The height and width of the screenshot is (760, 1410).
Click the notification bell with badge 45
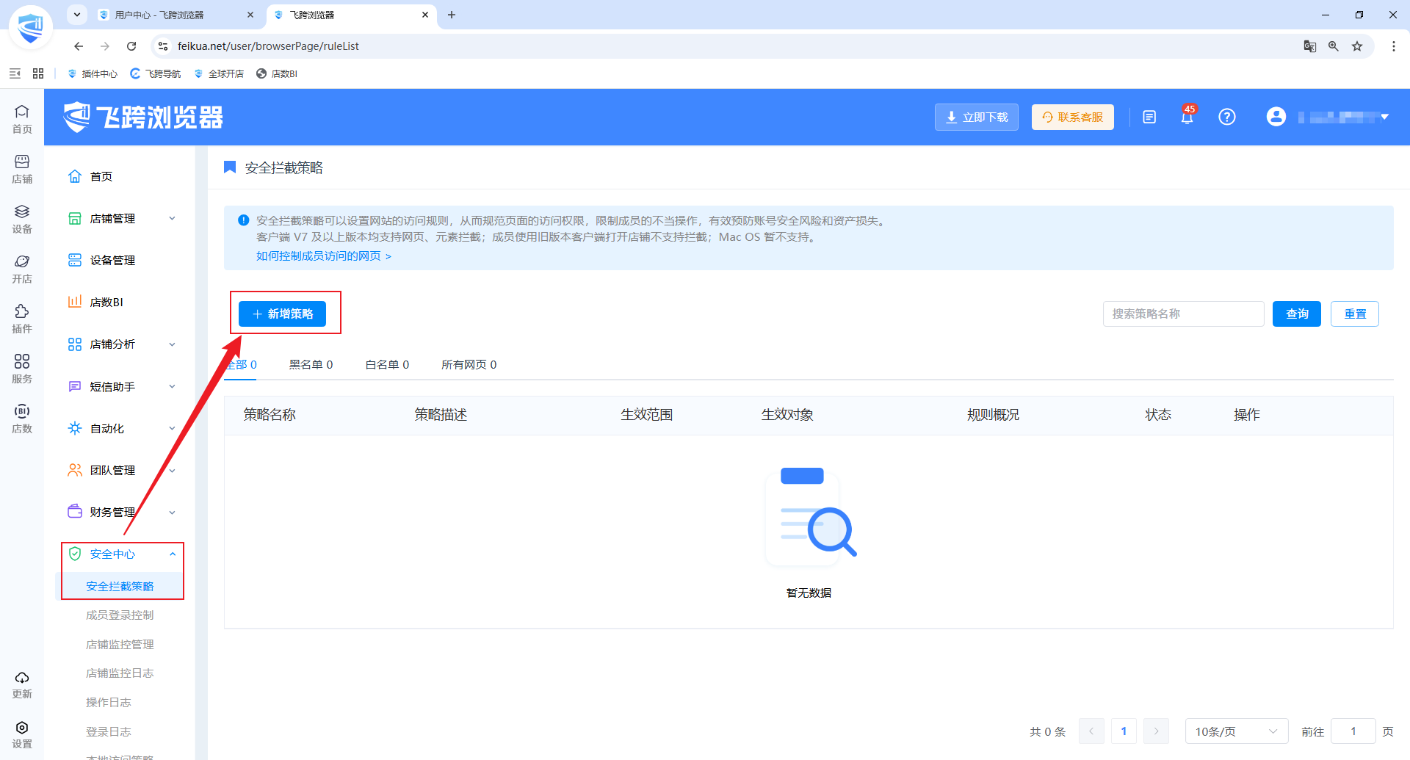coord(1187,116)
